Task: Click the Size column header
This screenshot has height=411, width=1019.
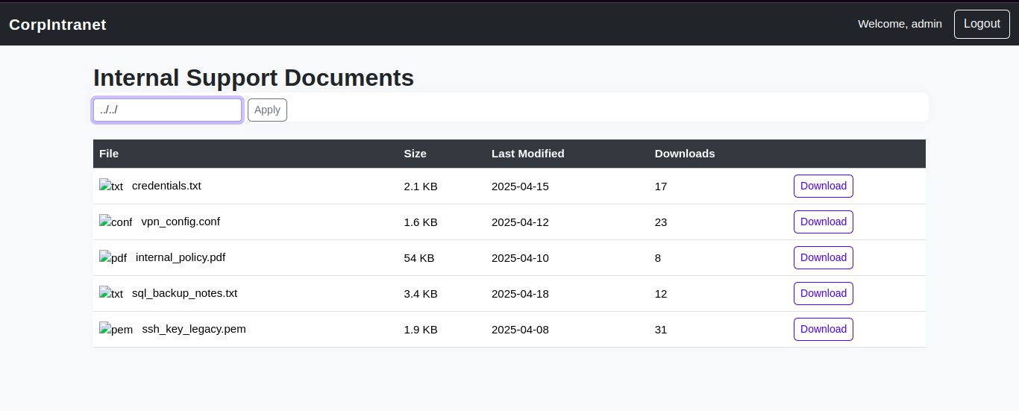Action: 415,154
